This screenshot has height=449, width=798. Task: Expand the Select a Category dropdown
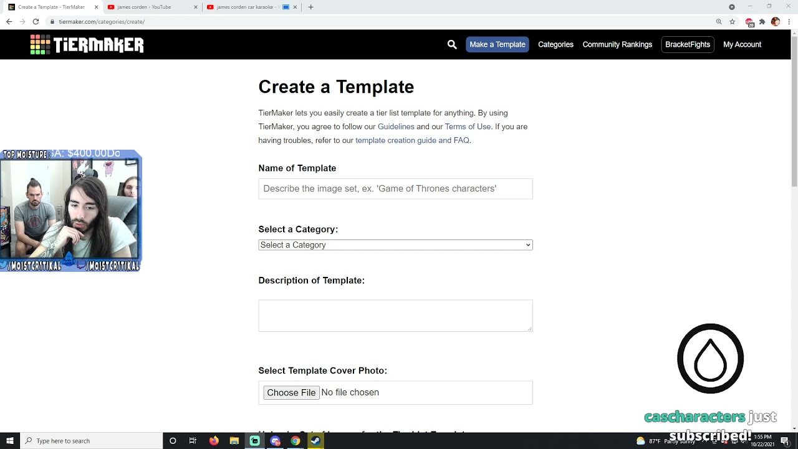pyautogui.click(x=395, y=245)
